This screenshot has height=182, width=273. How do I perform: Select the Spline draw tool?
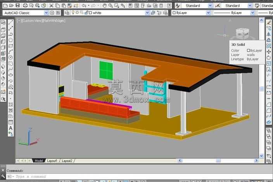pyautogui.click(x=10, y=69)
